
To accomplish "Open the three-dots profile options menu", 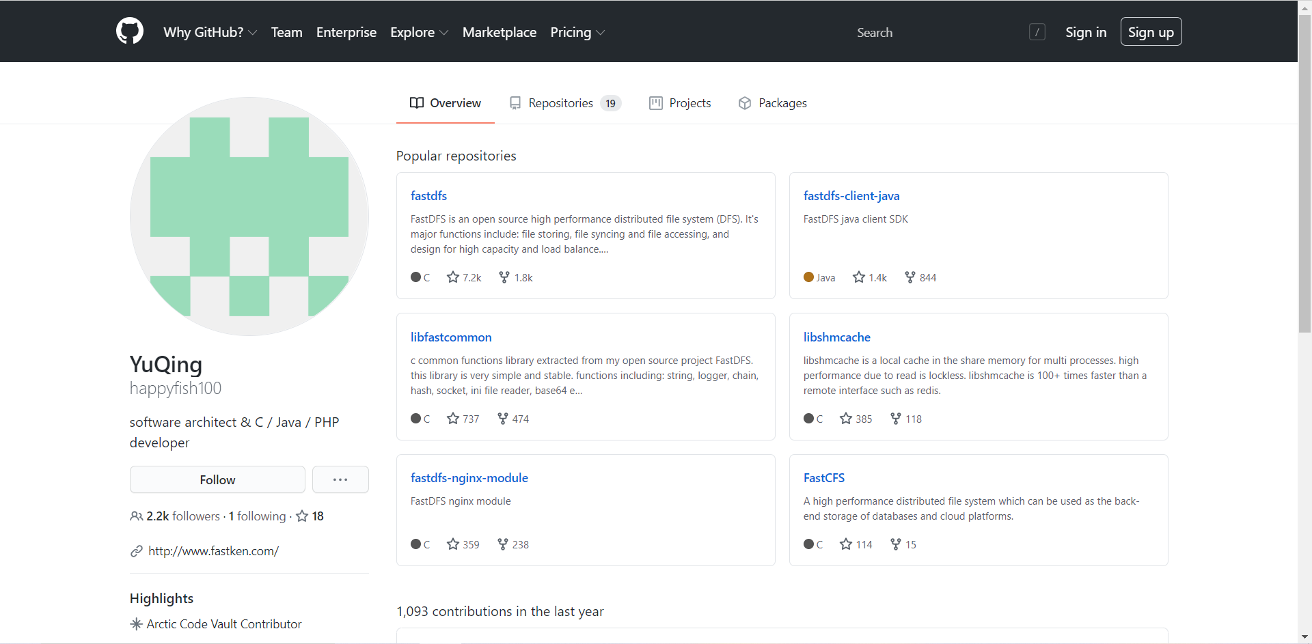I will tap(340, 479).
